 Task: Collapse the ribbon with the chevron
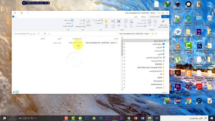[x=16, y=16]
